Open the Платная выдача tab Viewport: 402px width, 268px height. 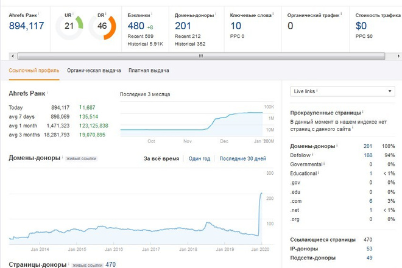click(x=149, y=71)
